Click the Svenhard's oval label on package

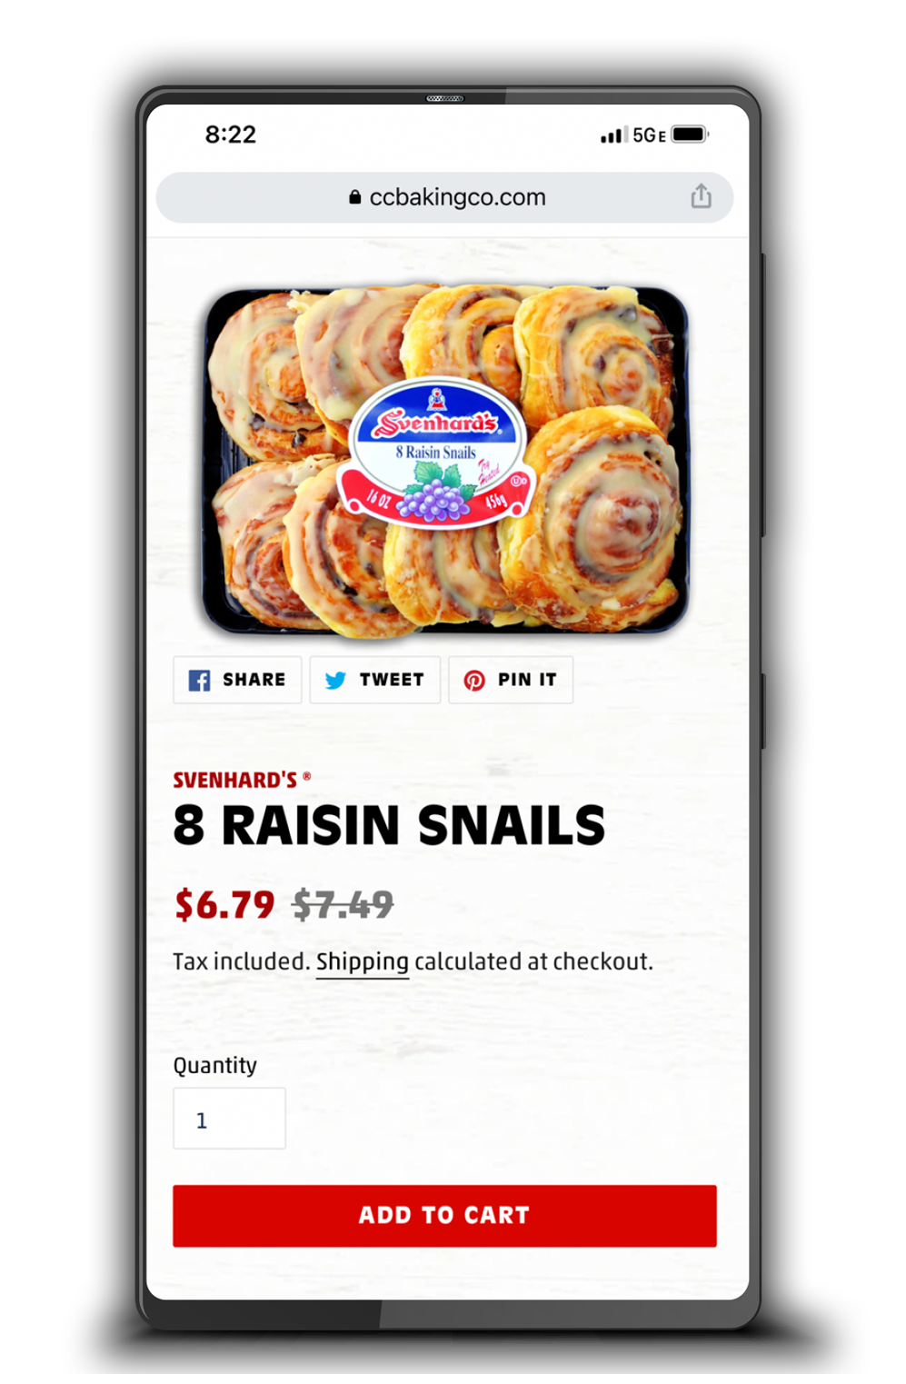(x=436, y=453)
